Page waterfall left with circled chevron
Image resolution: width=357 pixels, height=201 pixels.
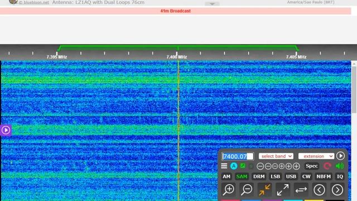tap(319, 190)
